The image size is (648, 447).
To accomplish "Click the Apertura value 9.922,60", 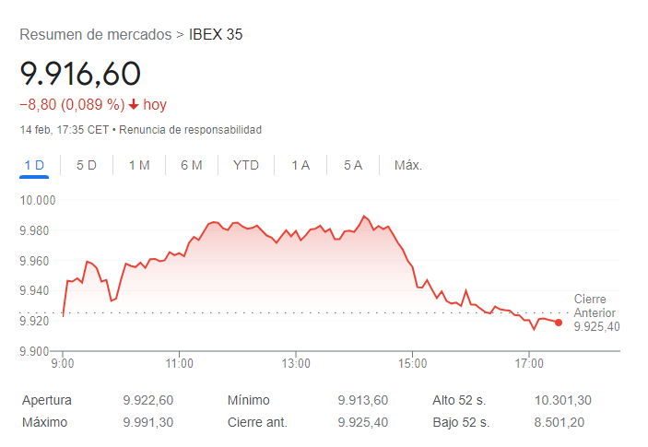I will coord(148,400).
